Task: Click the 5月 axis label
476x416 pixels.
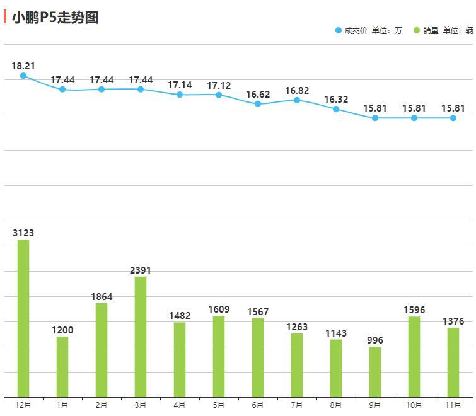Action: [219, 405]
